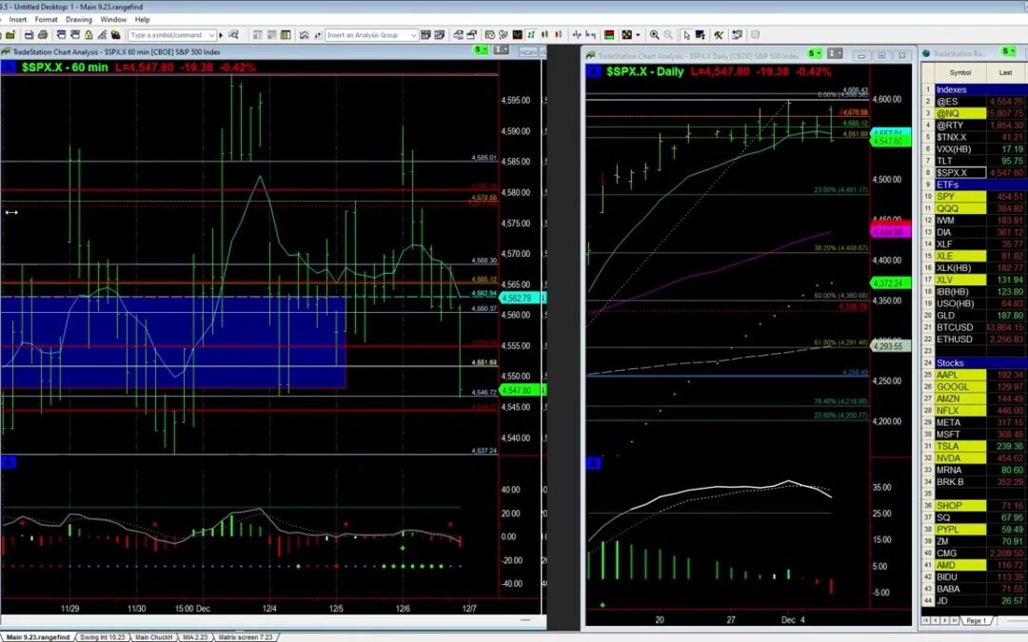The height and width of the screenshot is (642, 1028).
Task: Toggle the green S symbol link on the Daily chart
Action: tap(813, 54)
